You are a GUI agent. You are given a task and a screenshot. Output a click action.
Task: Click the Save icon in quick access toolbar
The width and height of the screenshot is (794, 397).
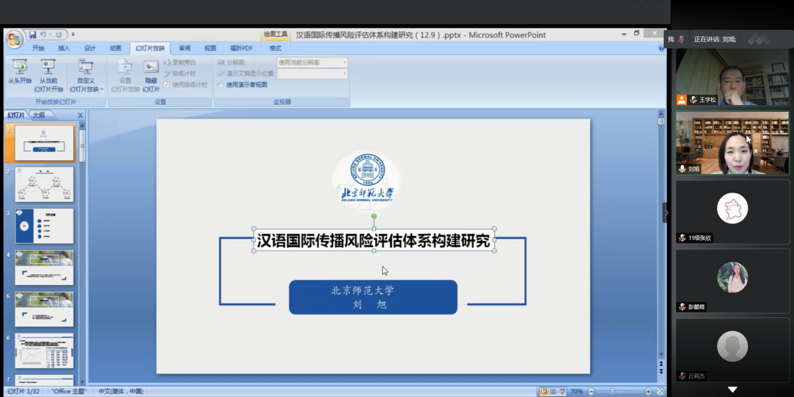pyautogui.click(x=33, y=35)
